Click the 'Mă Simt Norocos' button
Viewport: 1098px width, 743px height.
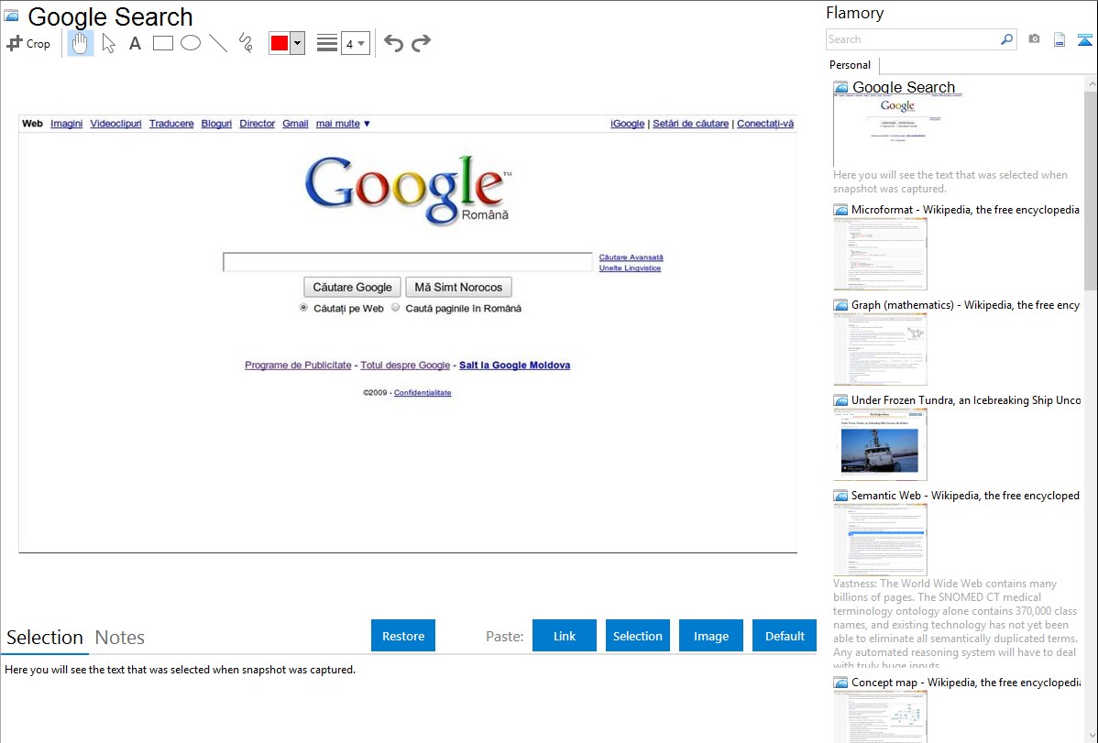tap(458, 287)
